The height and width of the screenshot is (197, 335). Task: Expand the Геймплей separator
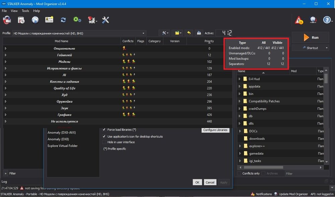[x=6, y=55]
